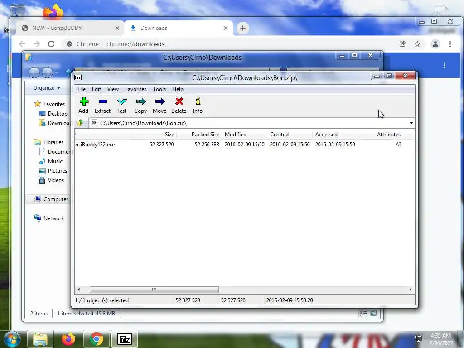Open the Tools menu
This screenshot has height=348, width=464.
click(x=159, y=89)
